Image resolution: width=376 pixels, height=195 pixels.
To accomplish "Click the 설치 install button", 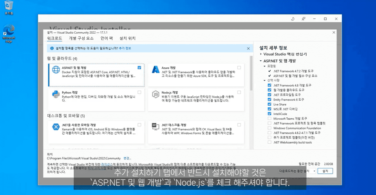I will pyautogui.click(x=325, y=171).
